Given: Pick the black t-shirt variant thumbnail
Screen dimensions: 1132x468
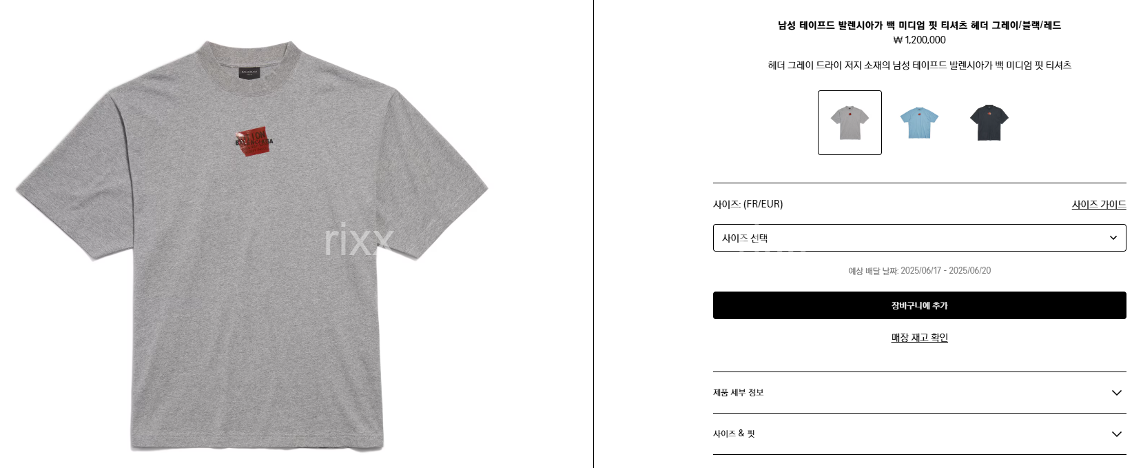Looking at the screenshot, I should click(x=989, y=123).
